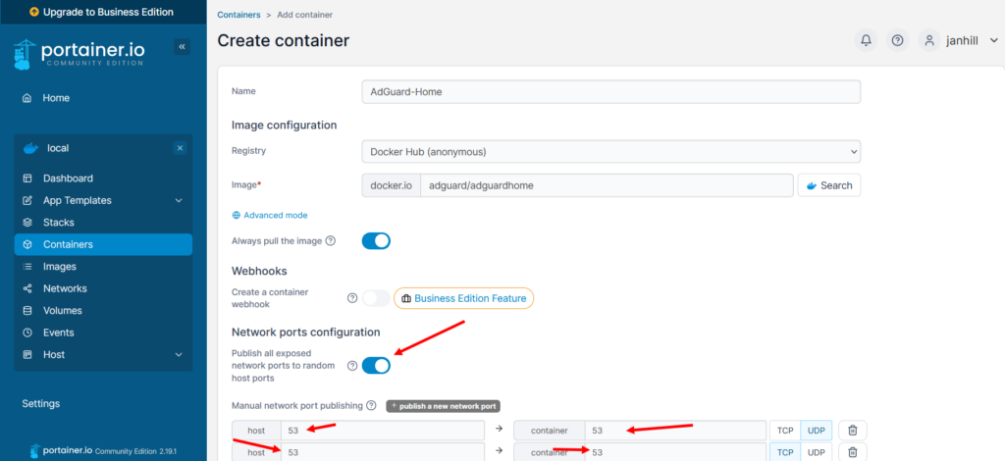Delete the TCP port 53 mapping row
This screenshot has width=1005, height=461.
click(853, 452)
